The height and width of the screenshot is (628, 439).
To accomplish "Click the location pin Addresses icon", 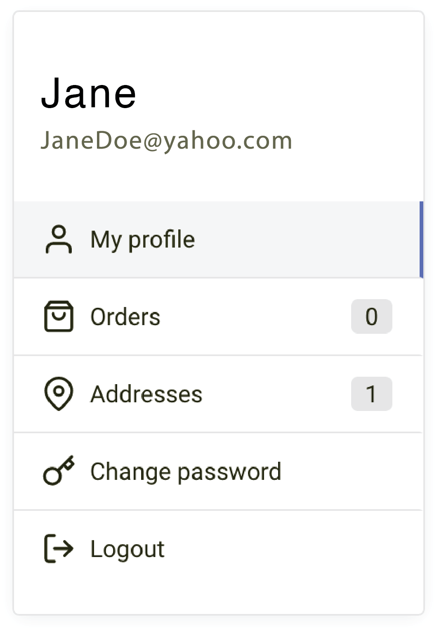I will (x=59, y=394).
